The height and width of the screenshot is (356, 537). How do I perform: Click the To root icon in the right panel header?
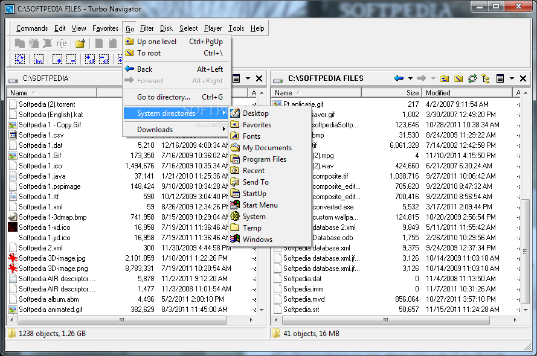point(458,78)
